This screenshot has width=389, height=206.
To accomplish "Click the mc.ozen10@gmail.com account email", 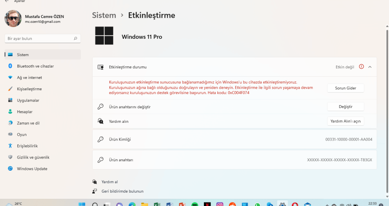I will tap(43, 22).
